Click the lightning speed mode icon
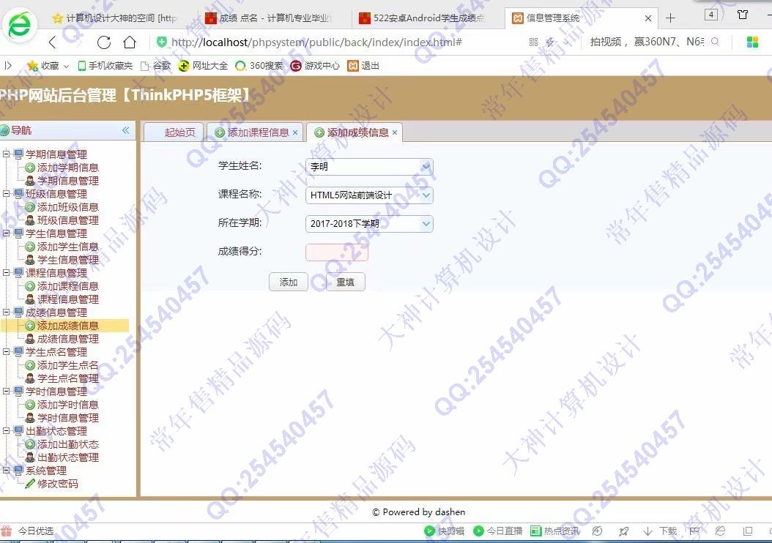This screenshot has width=772, height=543. point(550,42)
